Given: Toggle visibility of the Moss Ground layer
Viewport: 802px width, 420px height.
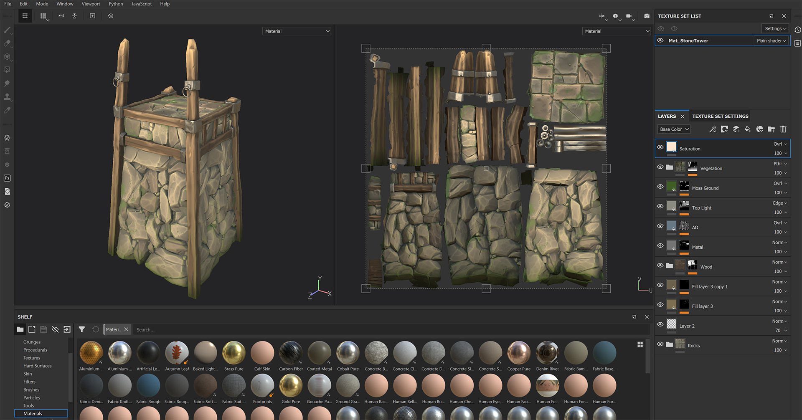Looking at the screenshot, I should (x=660, y=187).
